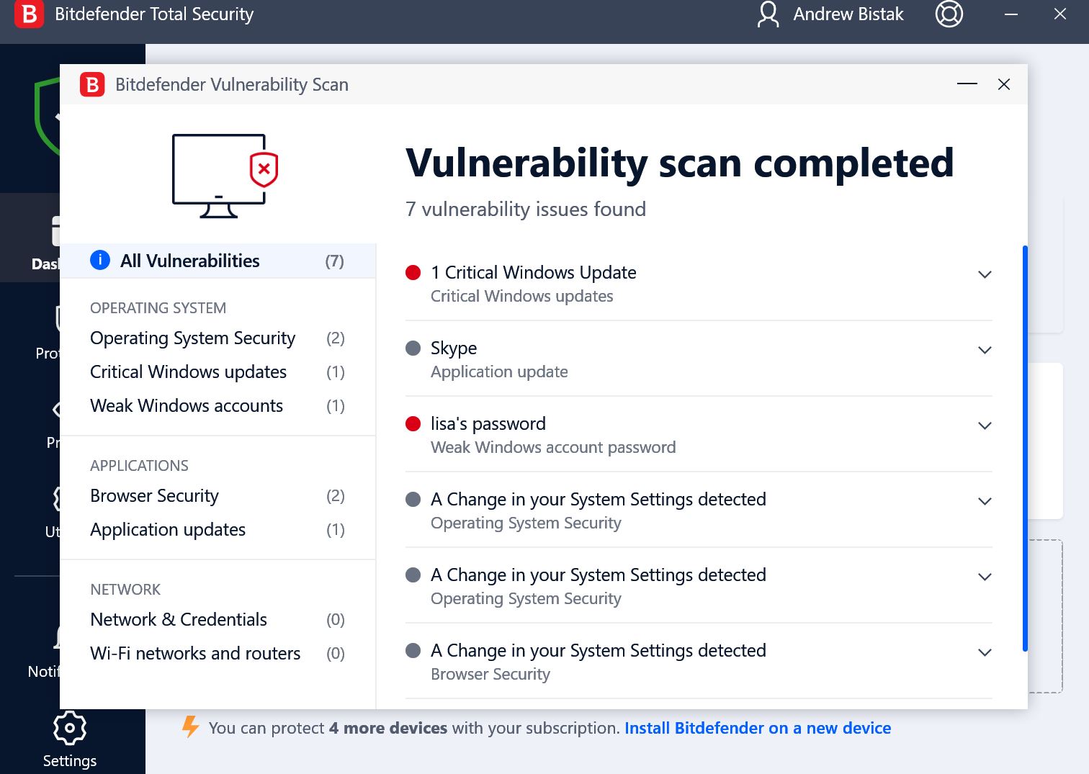
Task: Expand the lisa's password item
Action: click(985, 426)
